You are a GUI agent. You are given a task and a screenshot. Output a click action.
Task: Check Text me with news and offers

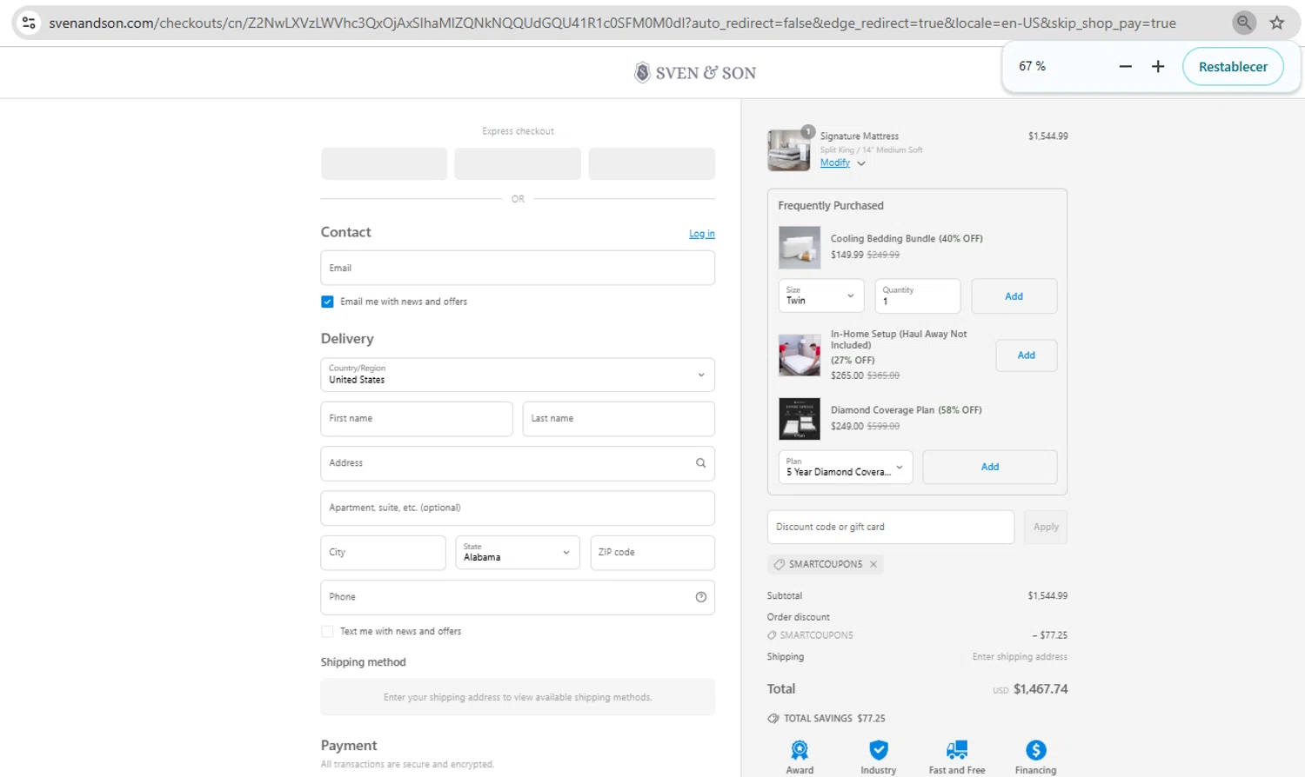[x=327, y=632]
